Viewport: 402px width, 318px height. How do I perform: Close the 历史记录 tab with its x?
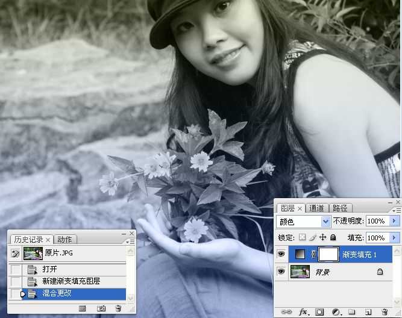click(48, 240)
